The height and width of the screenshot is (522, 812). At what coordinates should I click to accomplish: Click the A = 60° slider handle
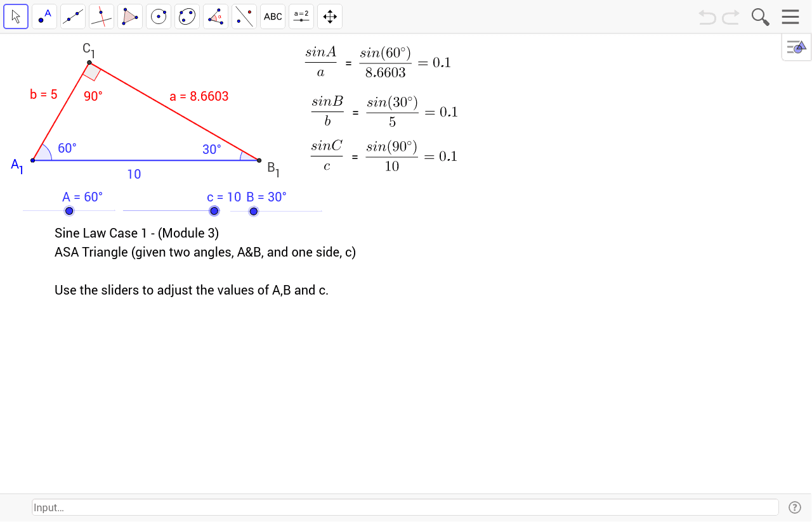69,211
